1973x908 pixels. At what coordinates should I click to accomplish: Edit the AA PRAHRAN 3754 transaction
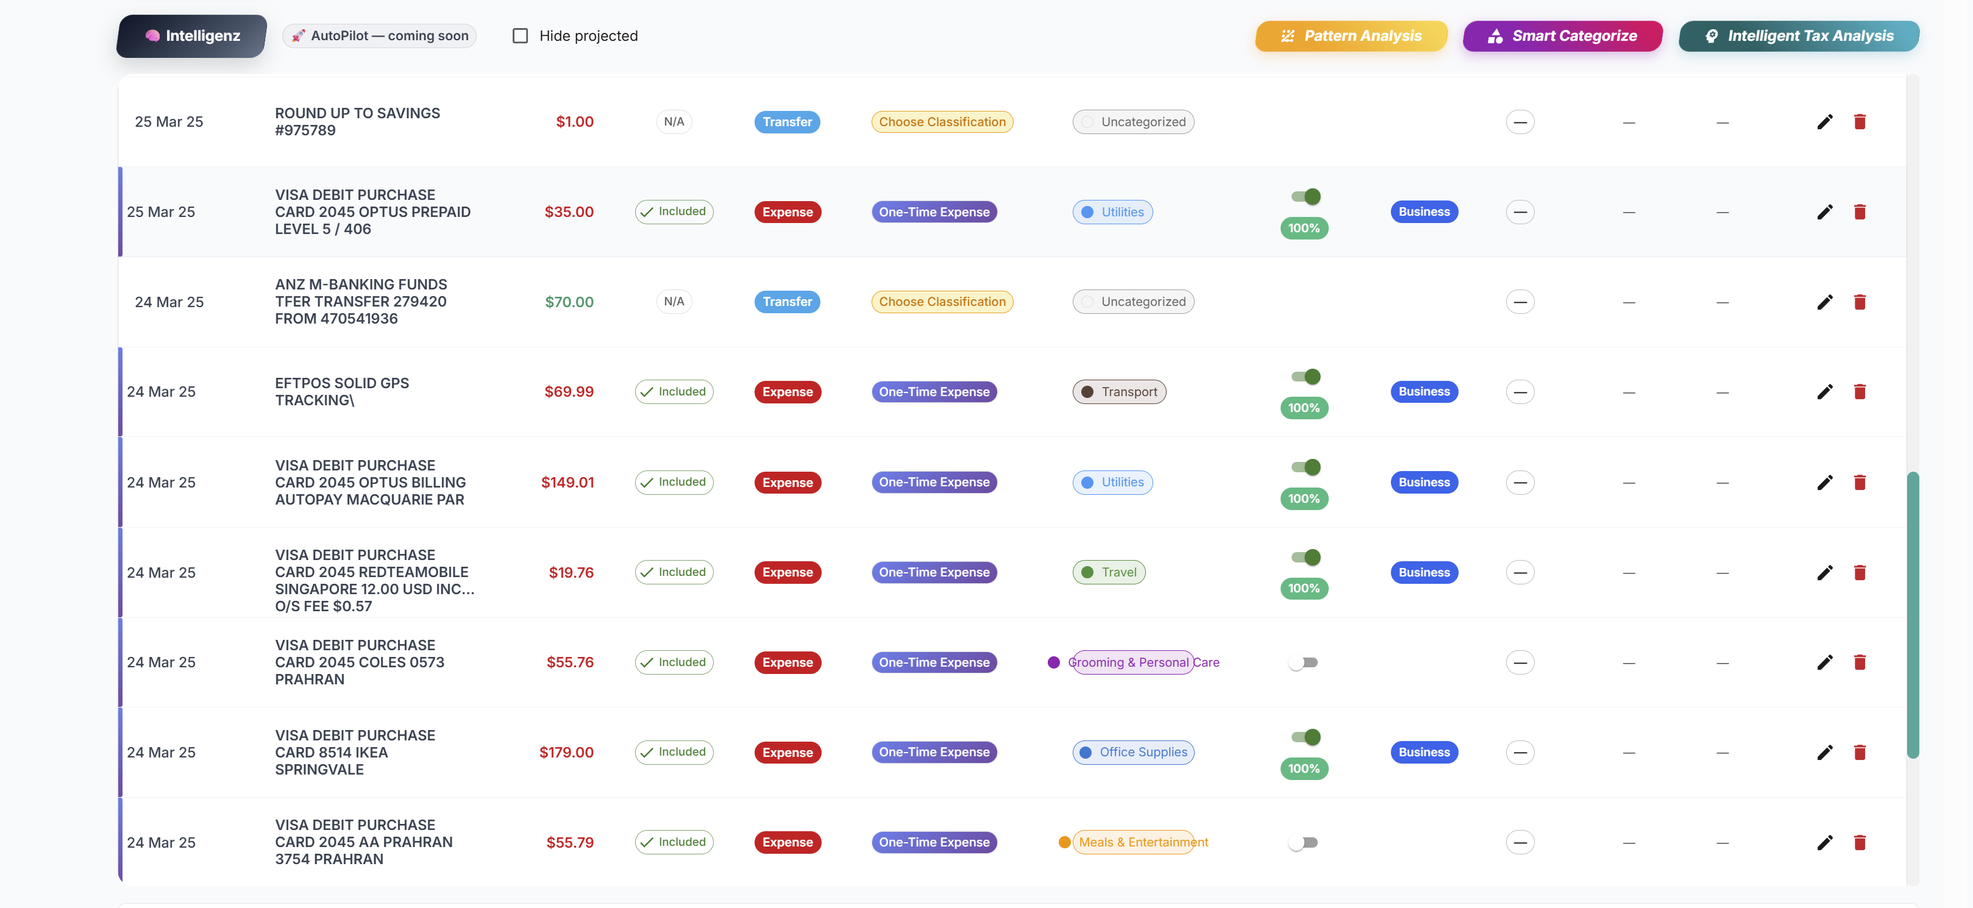1826,842
